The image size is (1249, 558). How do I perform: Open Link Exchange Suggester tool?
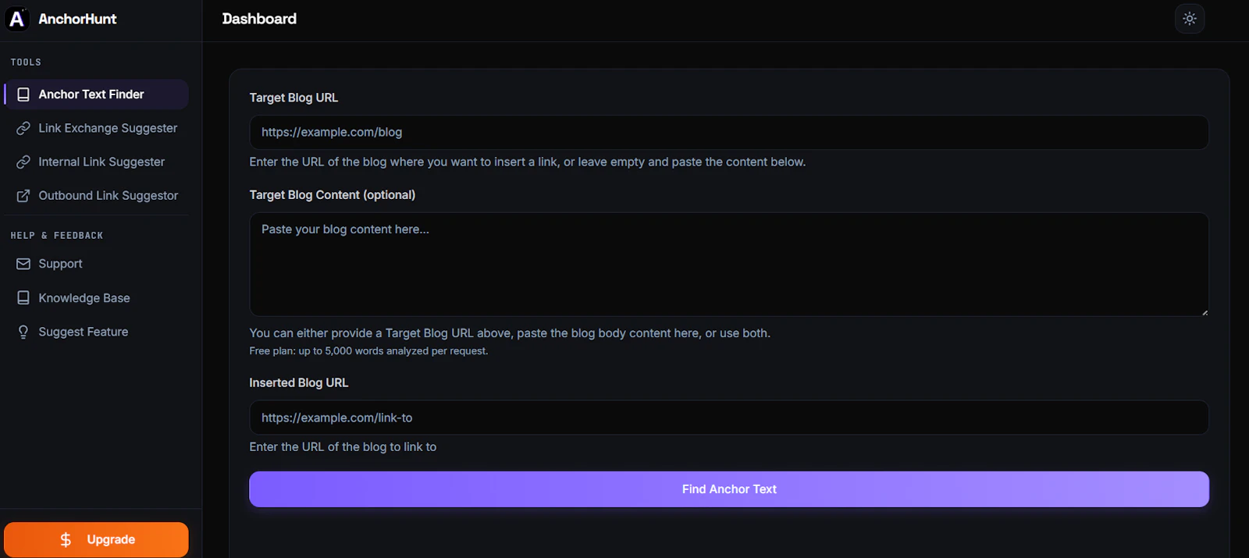coord(96,128)
